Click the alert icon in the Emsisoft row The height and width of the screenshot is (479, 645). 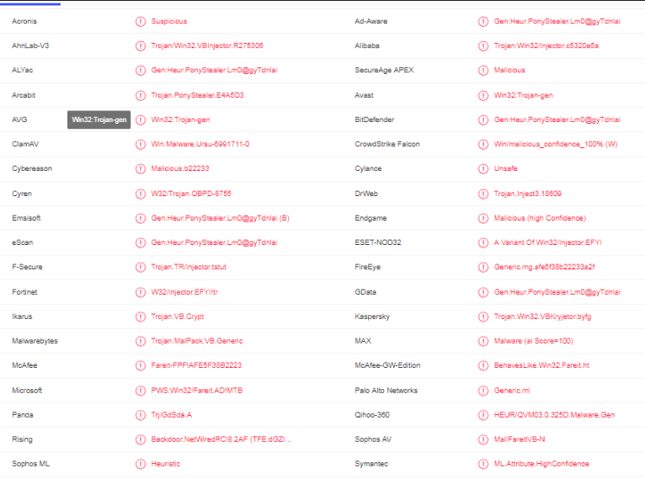[x=141, y=218]
